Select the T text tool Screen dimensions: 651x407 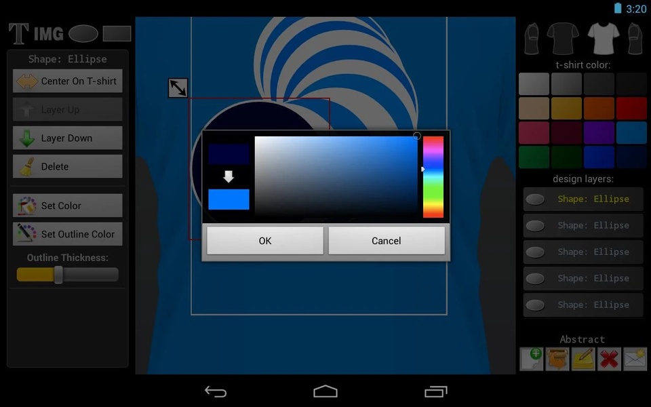(x=19, y=34)
